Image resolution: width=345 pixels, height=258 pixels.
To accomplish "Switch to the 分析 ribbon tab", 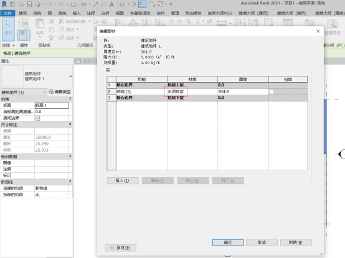I will tap(105, 13).
